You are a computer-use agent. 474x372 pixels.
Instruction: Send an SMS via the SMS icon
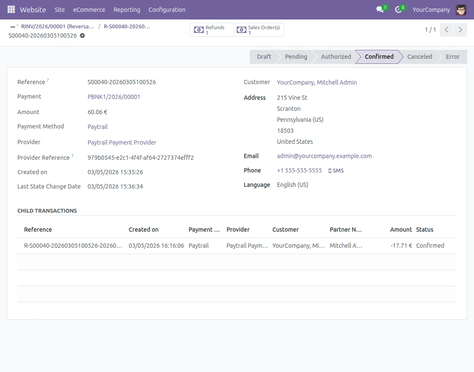click(336, 170)
